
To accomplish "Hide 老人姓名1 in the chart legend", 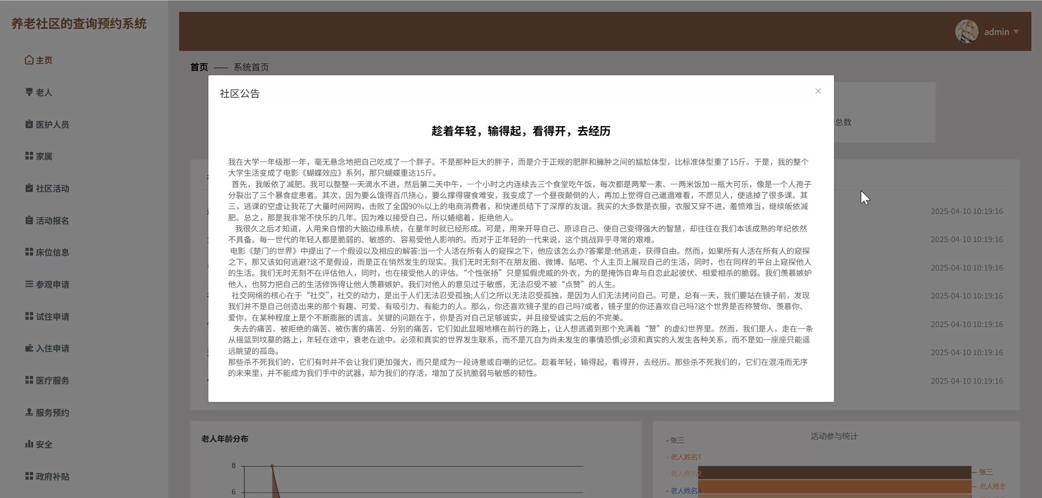I will coord(685,457).
